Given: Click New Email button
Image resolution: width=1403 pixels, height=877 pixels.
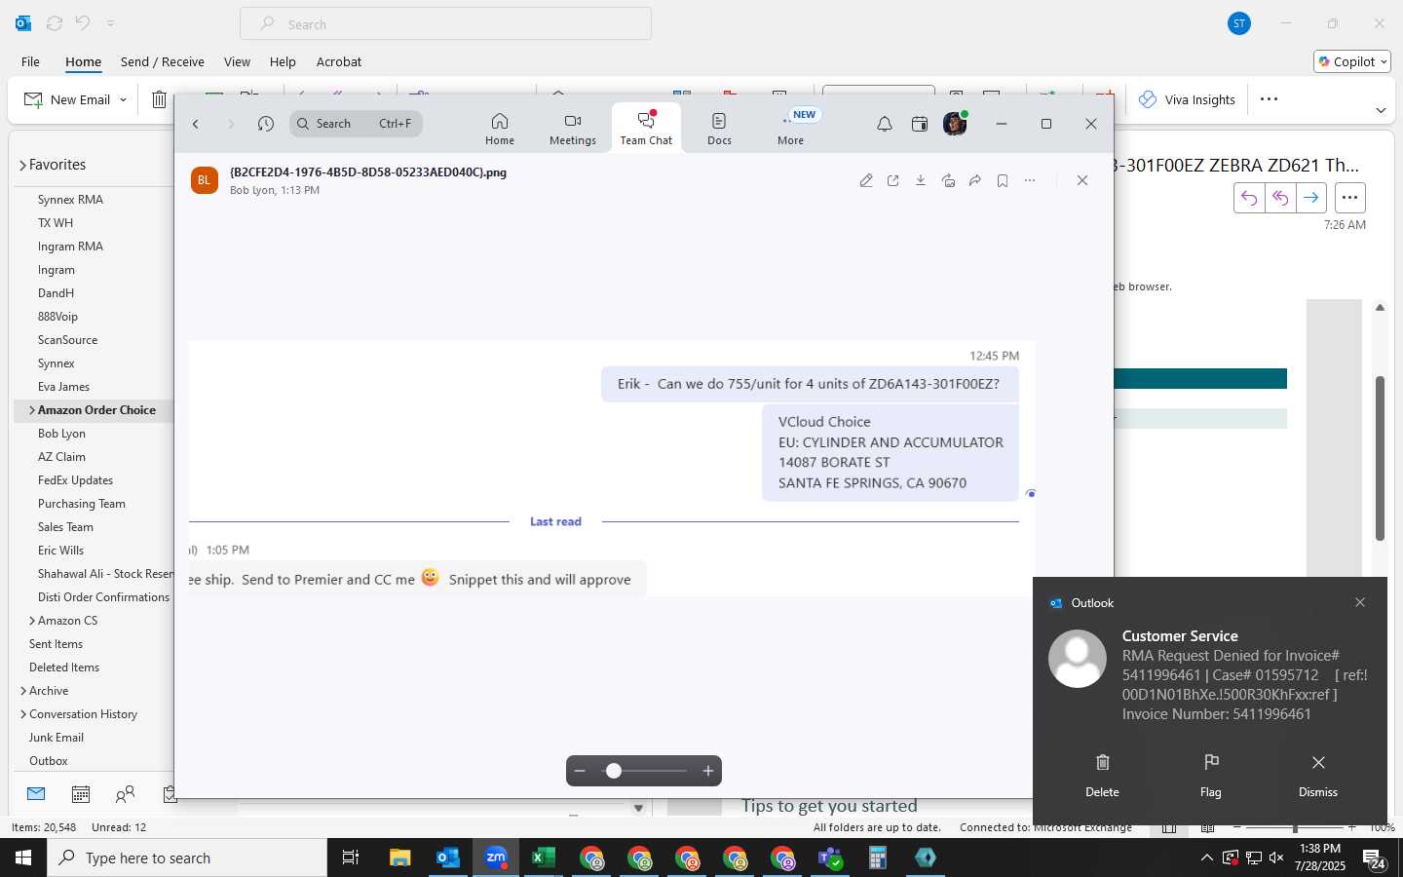Looking at the screenshot, I should (67, 99).
